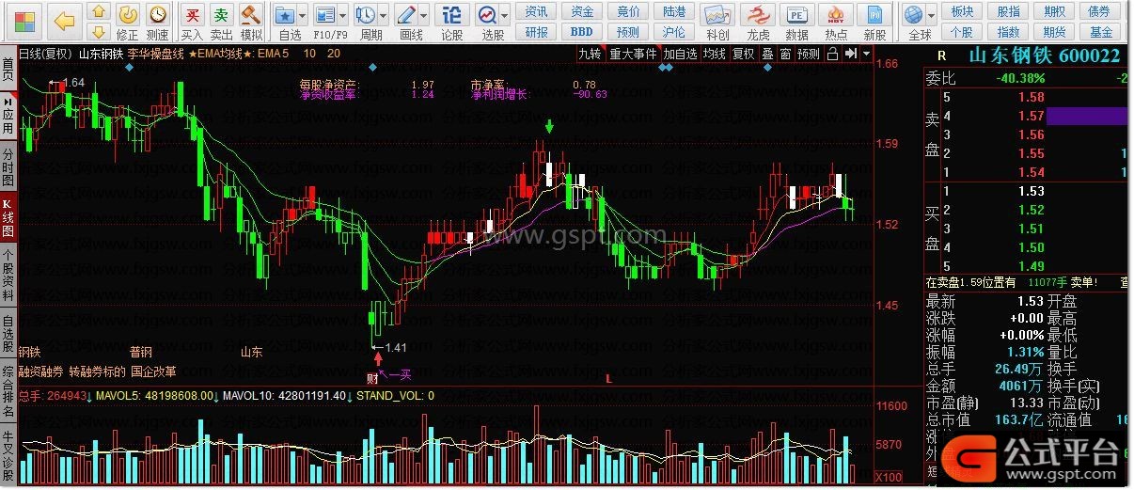Screen dimensions: 1134x490
Task: Open the F10/F9 info panel icon
Action: click(325, 14)
